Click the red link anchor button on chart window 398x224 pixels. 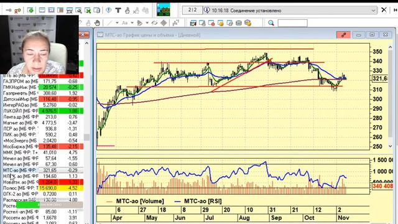coord(343,35)
